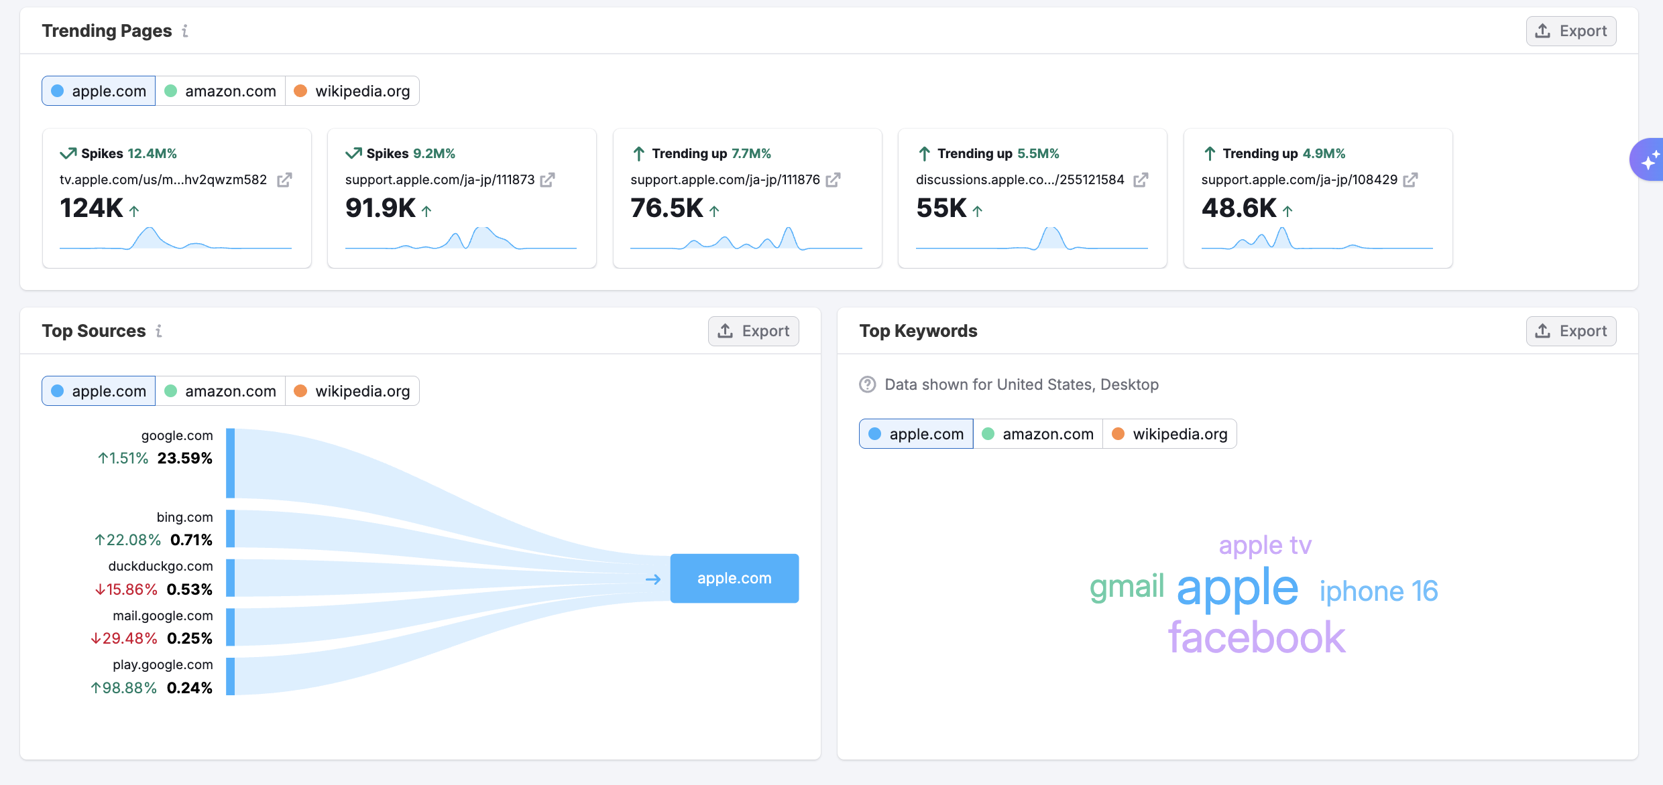
Task: Click the Trending Pages info icon
Action: pyautogui.click(x=185, y=31)
